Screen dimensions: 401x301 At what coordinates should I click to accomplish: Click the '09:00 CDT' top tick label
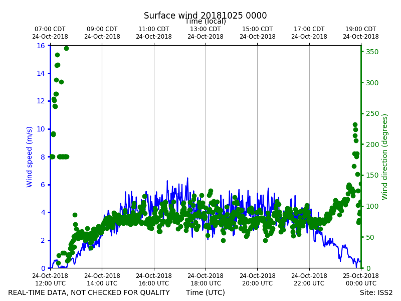click(102, 29)
